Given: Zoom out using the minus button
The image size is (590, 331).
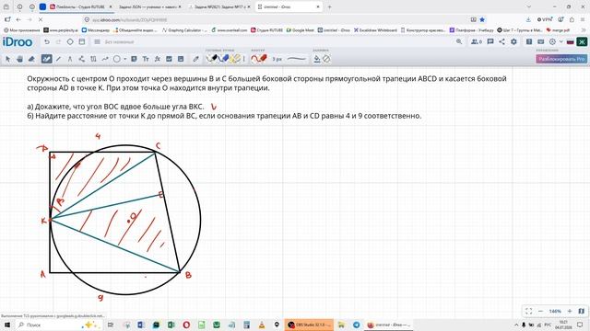Looking at the screenshot, I should pyautogui.click(x=541, y=311).
